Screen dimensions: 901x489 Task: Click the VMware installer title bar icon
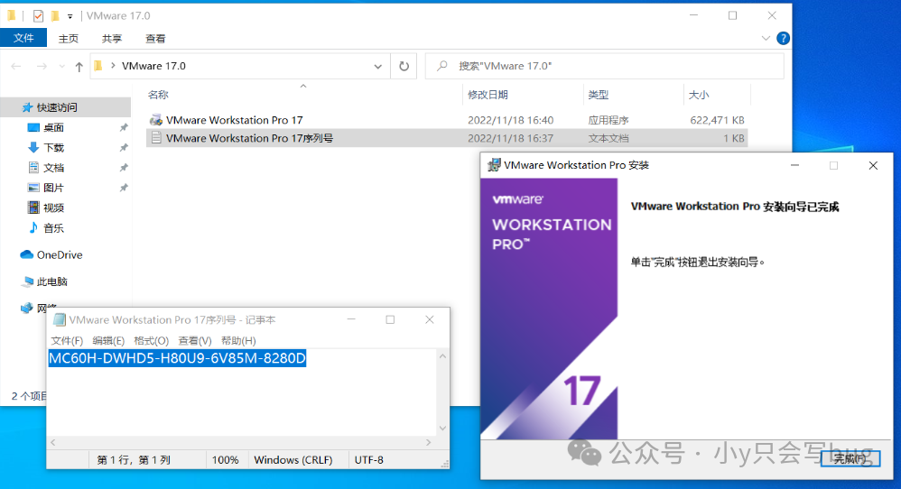click(494, 165)
